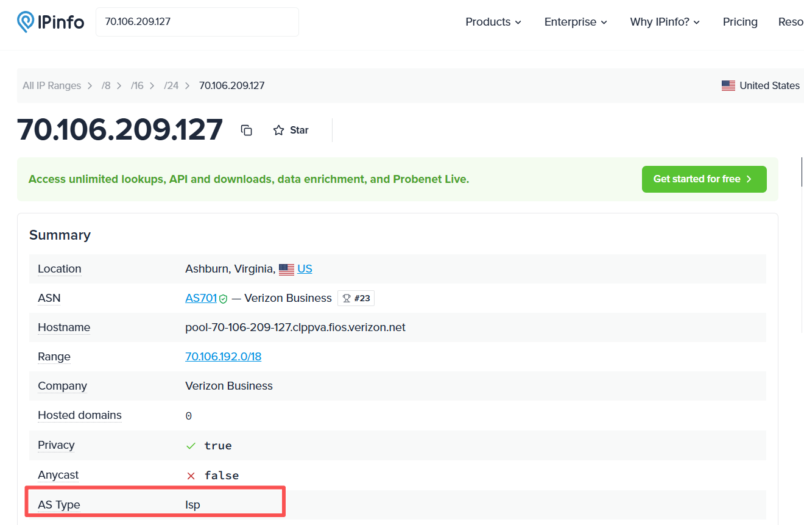
Task: Click the Hostname label
Action: coord(64,327)
